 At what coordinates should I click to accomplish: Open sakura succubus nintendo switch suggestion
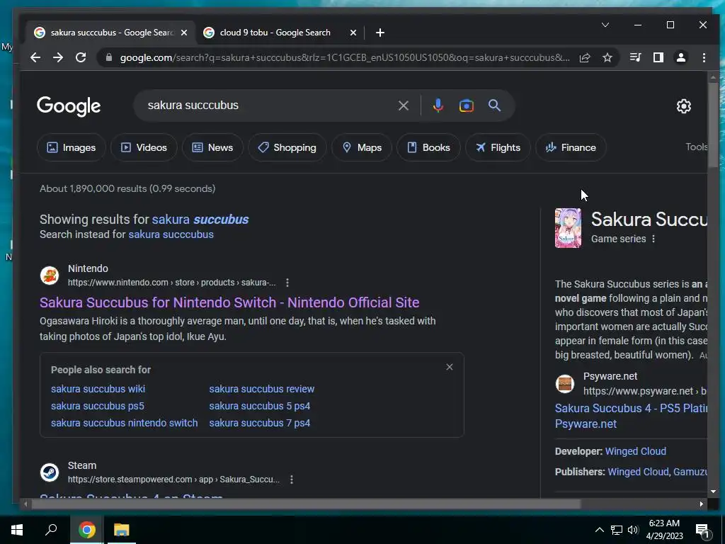(125, 423)
